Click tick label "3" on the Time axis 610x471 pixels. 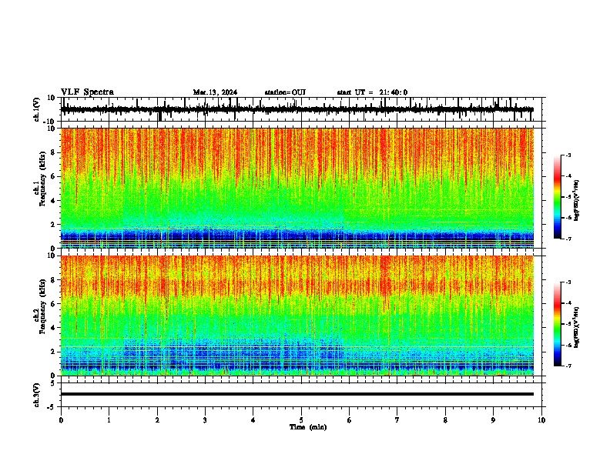[x=205, y=420]
